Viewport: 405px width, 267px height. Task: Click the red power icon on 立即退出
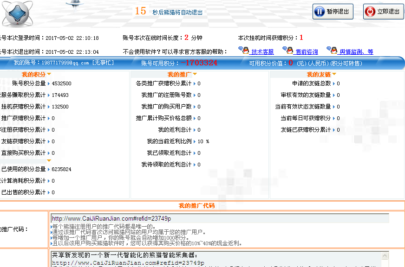[370, 12]
